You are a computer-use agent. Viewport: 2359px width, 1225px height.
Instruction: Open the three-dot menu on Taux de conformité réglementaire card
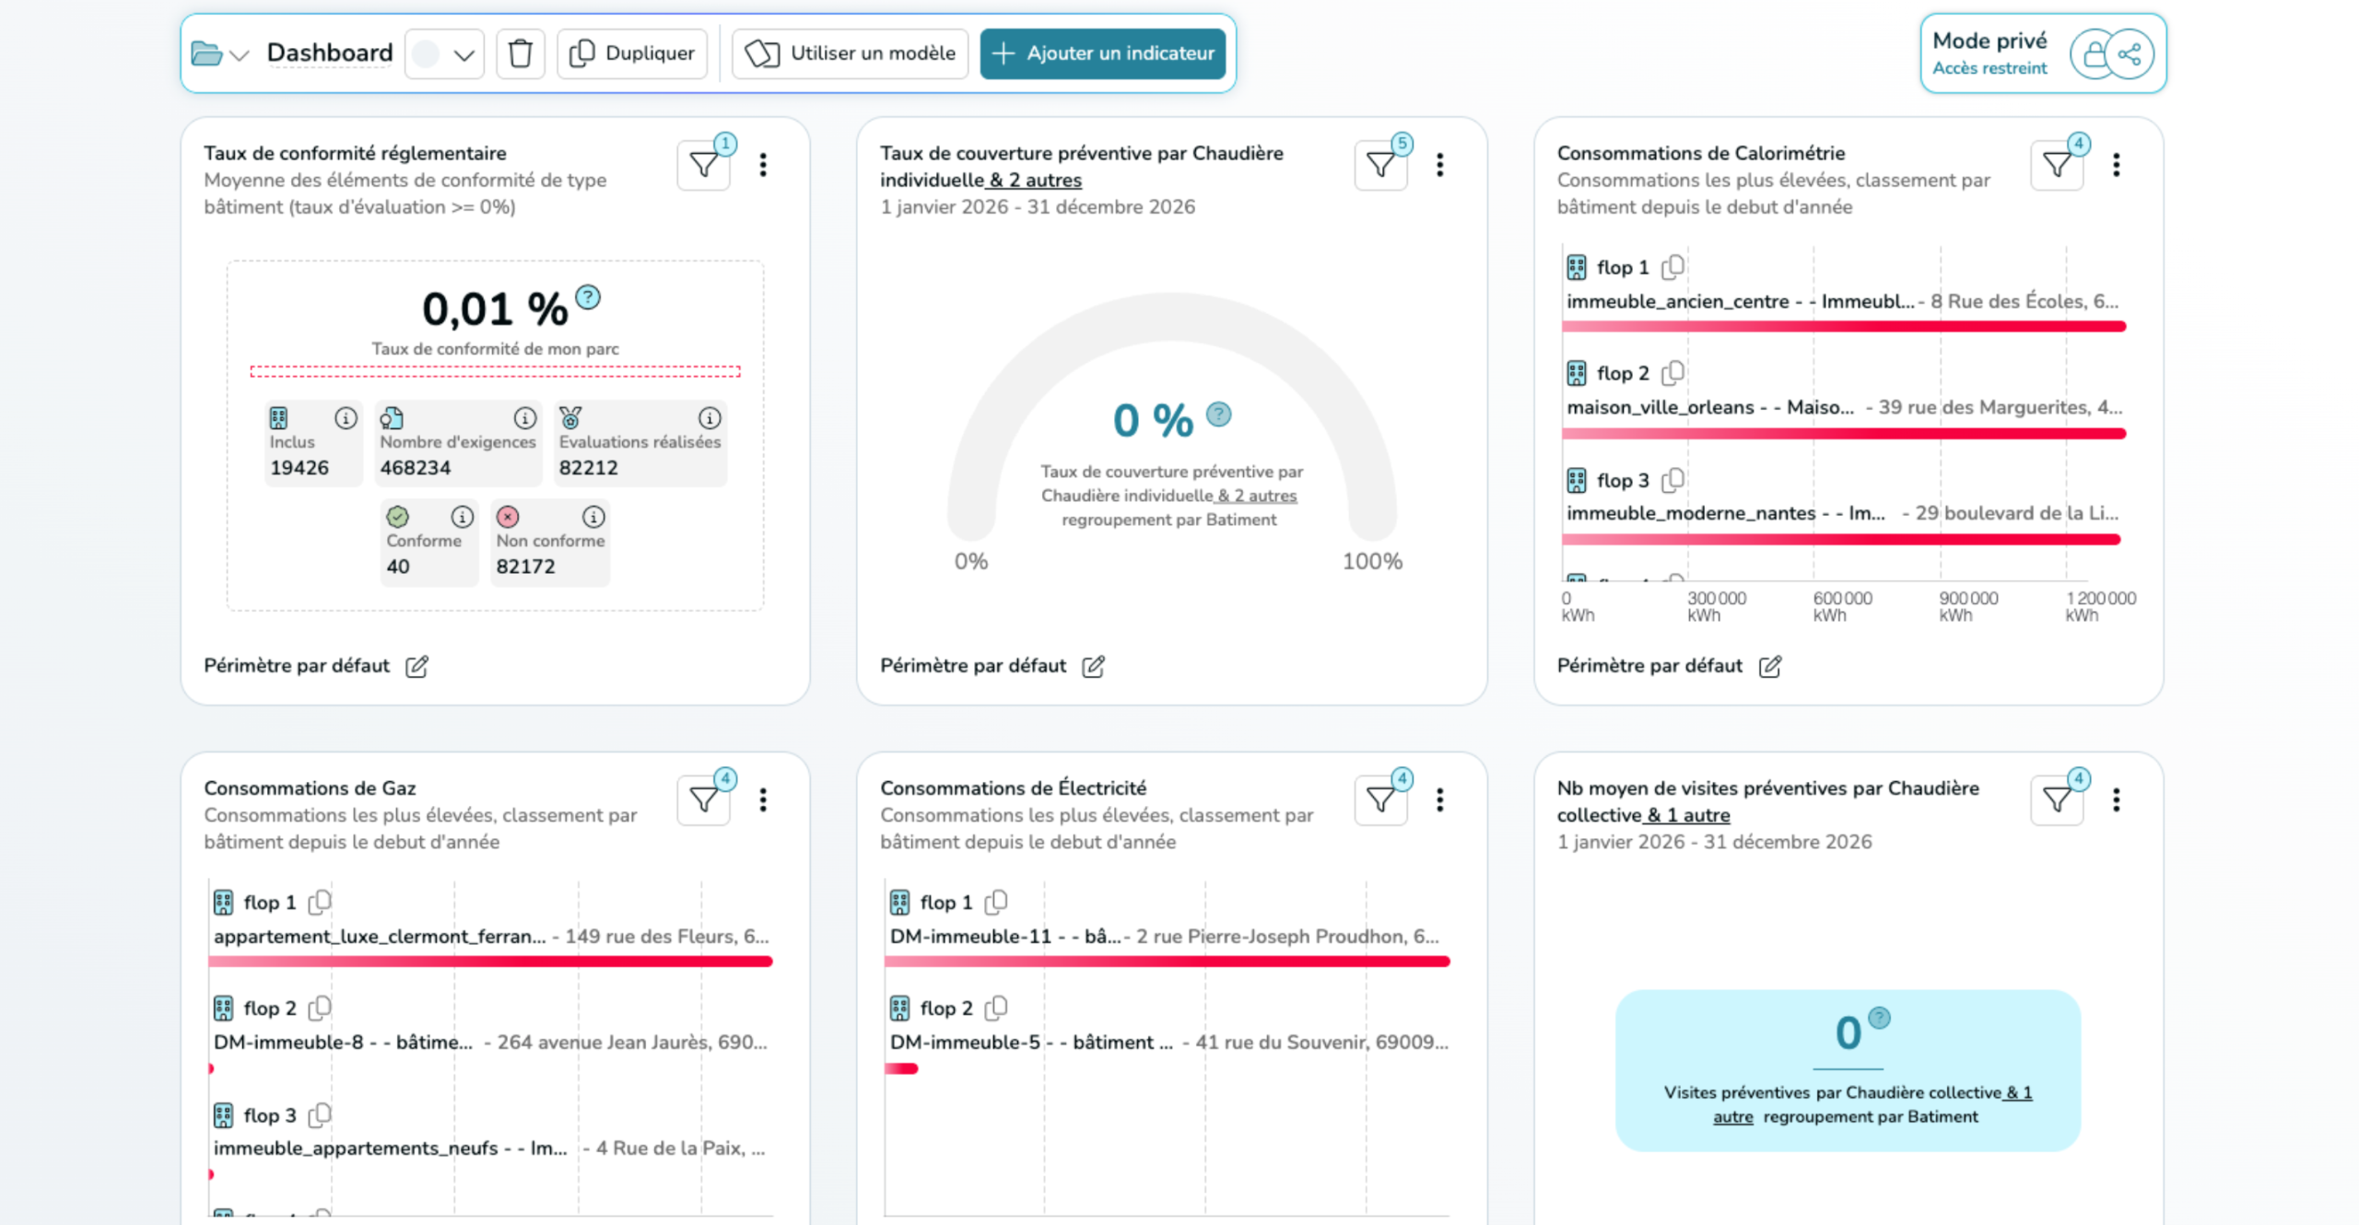click(x=763, y=165)
